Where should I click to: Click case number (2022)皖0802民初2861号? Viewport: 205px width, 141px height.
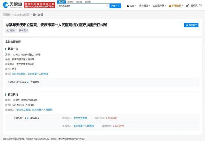pos(27,55)
